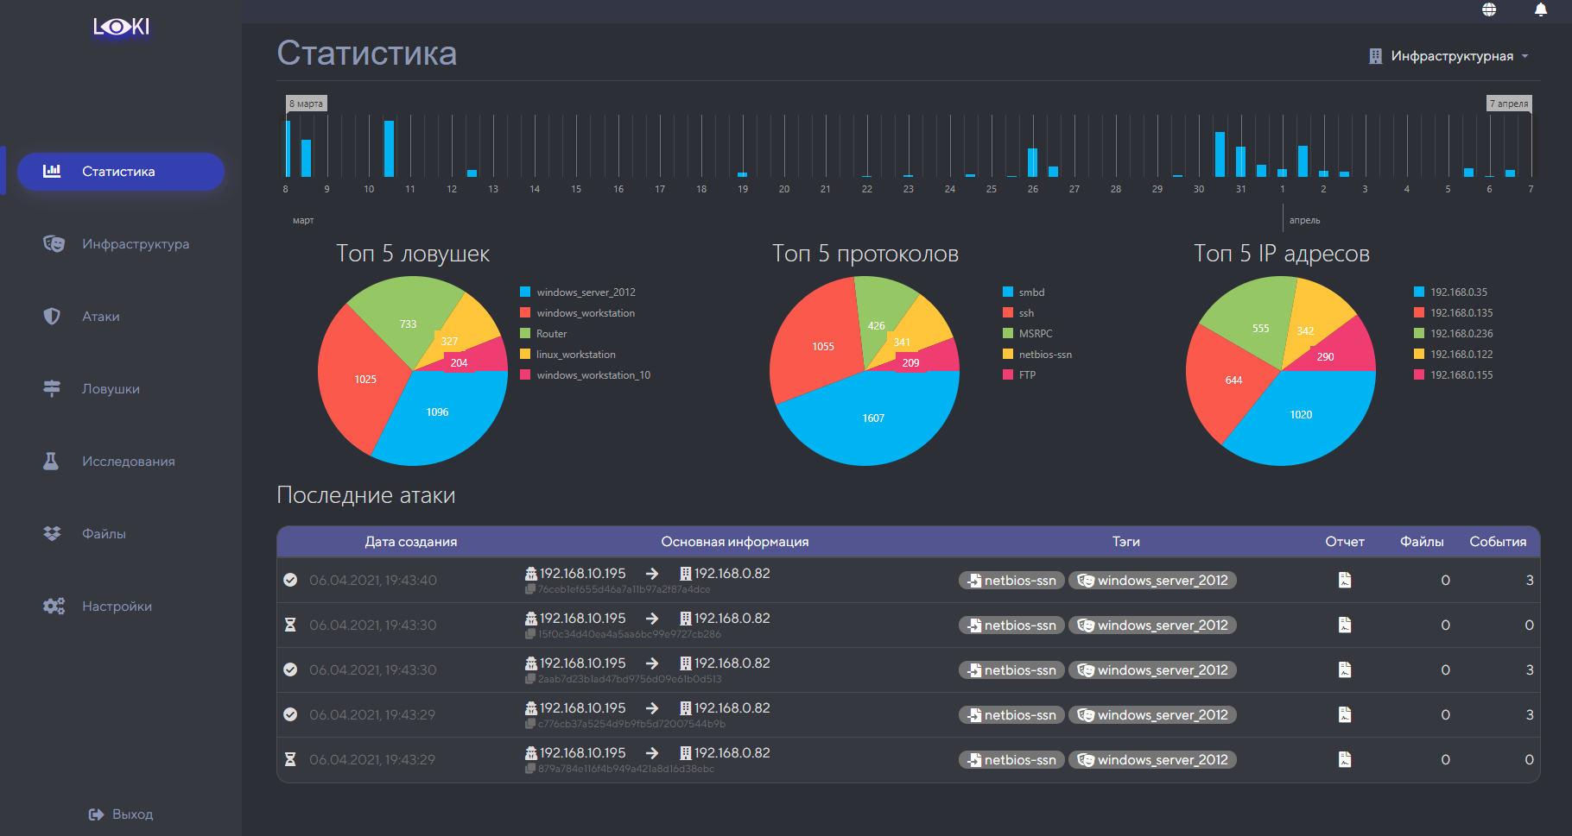Click the Выход logout arrow icon
Viewport: 1572px width, 836px height.
[96, 814]
